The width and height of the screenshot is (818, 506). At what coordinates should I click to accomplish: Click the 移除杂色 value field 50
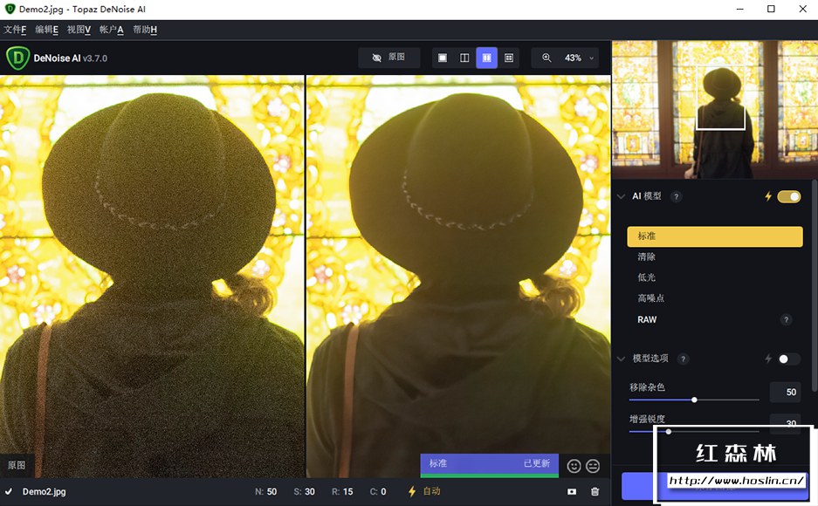click(x=785, y=392)
